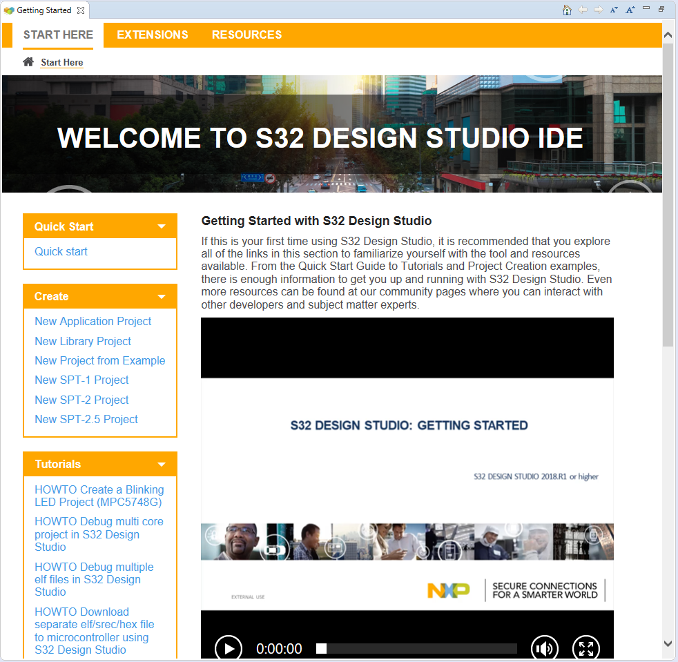Click the Start Here breadcrumb link
The width and height of the screenshot is (678, 662).
coord(62,62)
